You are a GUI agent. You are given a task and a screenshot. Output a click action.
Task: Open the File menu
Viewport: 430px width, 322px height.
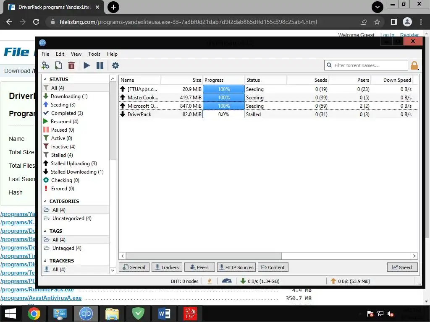[45, 54]
